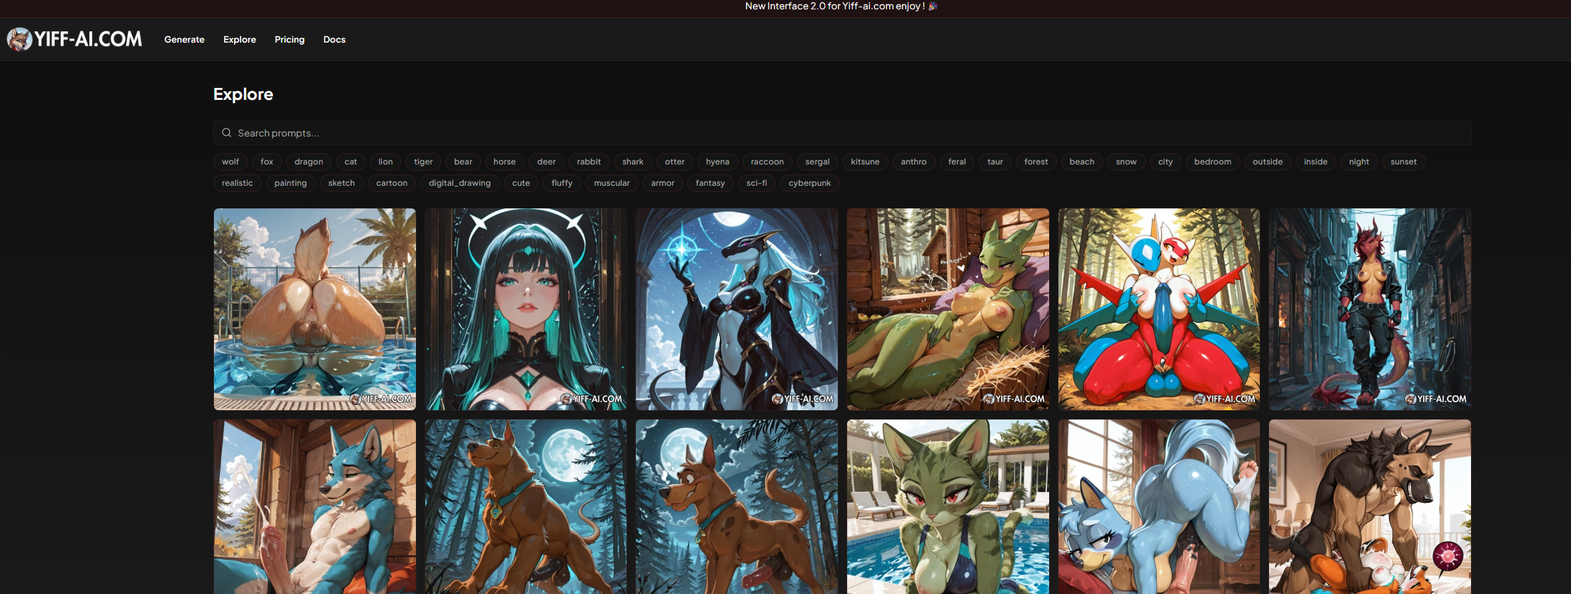Image resolution: width=1571 pixels, height=594 pixels.
Task: Filter by the otter tag
Action: tap(675, 162)
